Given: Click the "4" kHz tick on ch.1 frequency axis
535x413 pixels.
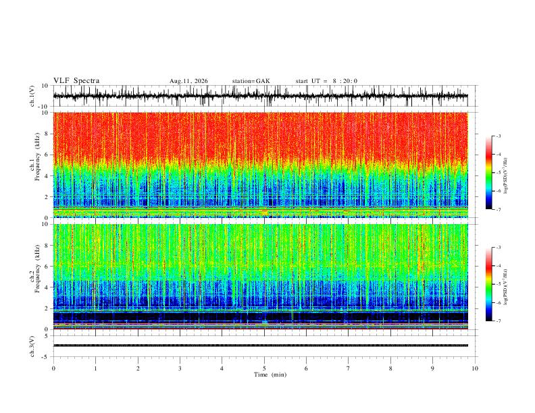Looking at the screenshot, I should [47, 176].
